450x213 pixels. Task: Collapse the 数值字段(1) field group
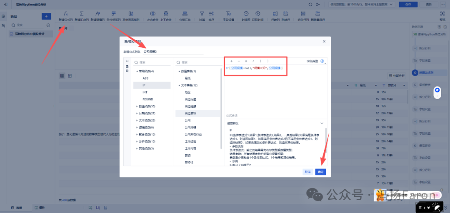(179, 71)
